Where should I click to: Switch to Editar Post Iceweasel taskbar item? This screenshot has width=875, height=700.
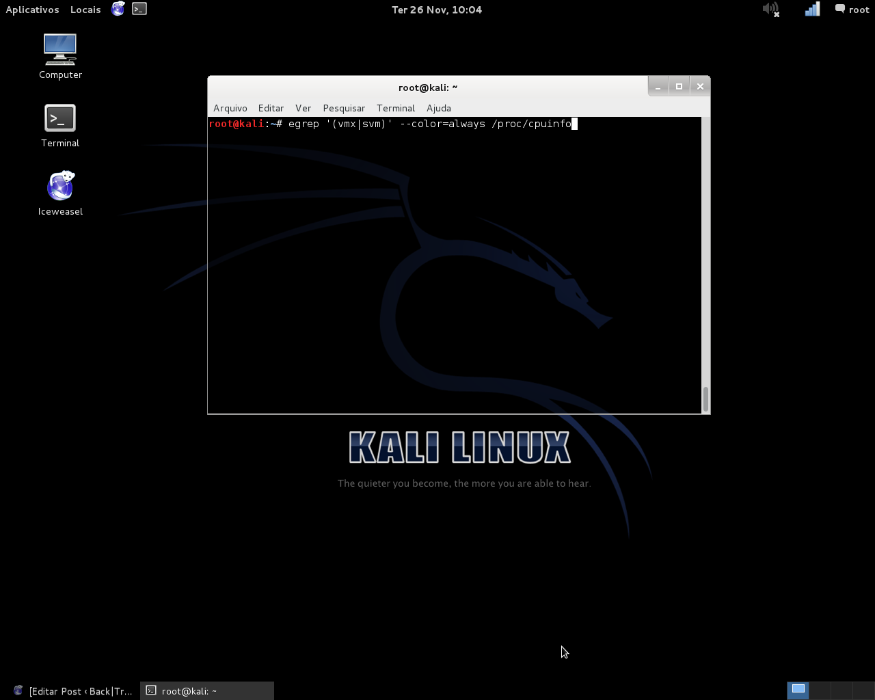73,691
